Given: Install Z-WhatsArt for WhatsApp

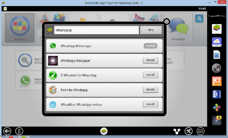Looking at the screenshot, I should [150, 75].
